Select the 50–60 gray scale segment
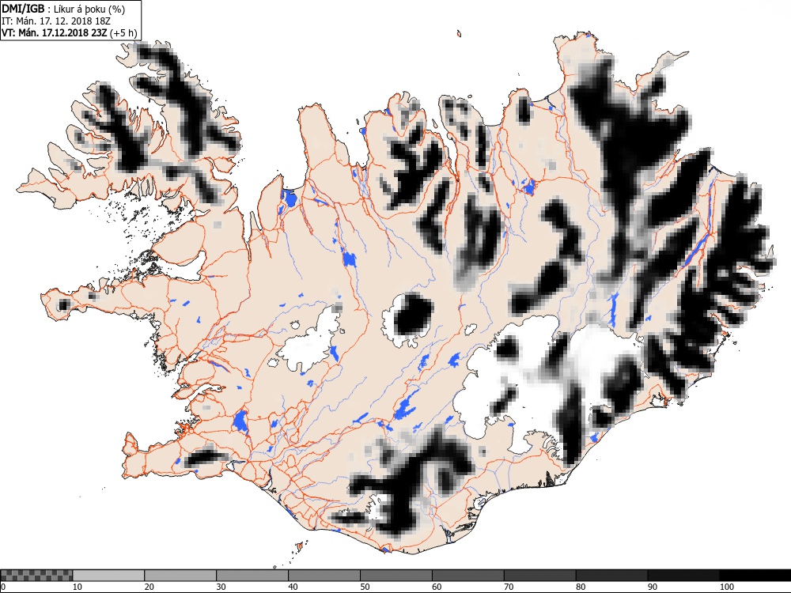This screenshot has width=791, height=593. [x=396, y=576]
